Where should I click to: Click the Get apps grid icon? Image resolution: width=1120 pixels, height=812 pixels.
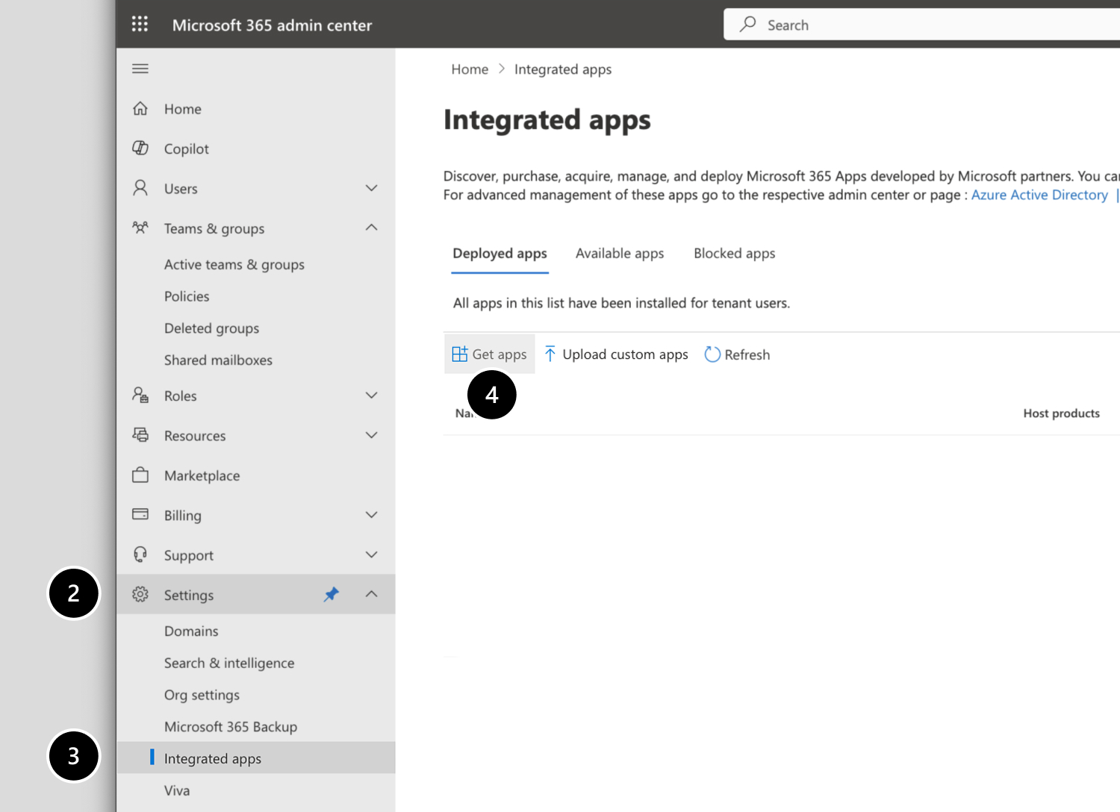tap(460, 354)
